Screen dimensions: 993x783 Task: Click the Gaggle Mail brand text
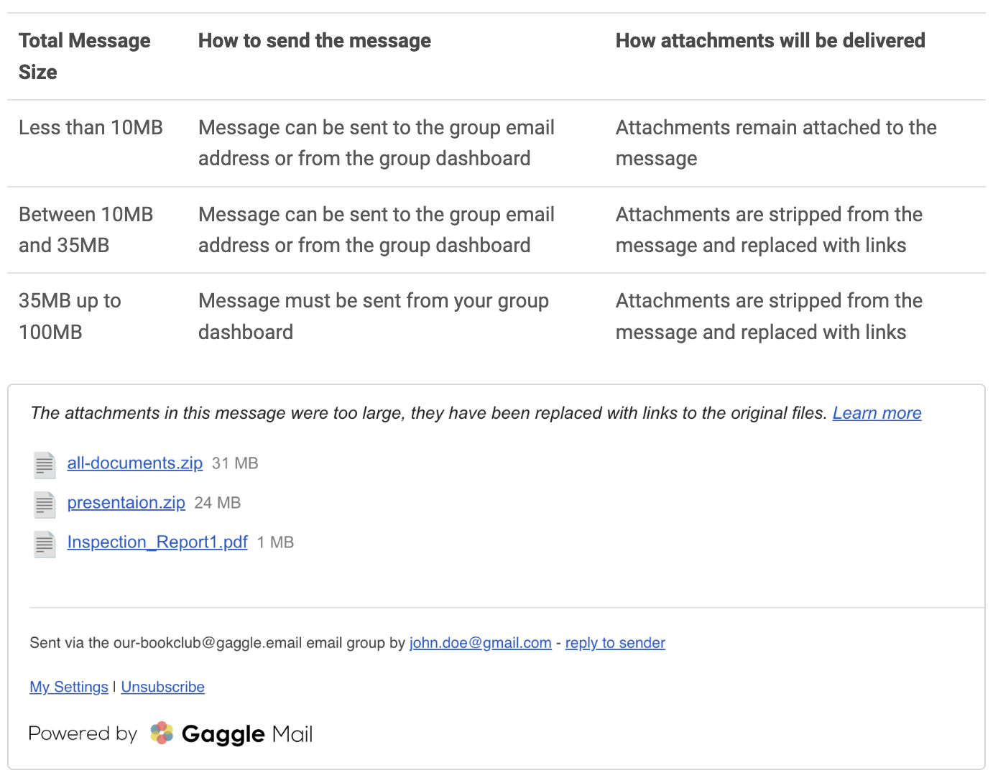(247, 734)
